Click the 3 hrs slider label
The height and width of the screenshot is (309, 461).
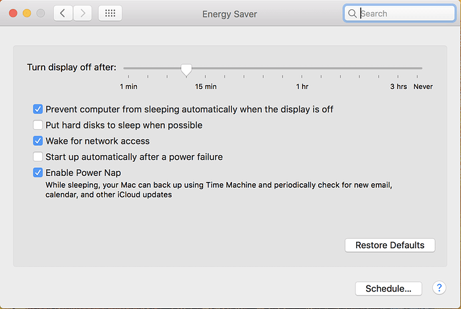[x=399, y=86]
